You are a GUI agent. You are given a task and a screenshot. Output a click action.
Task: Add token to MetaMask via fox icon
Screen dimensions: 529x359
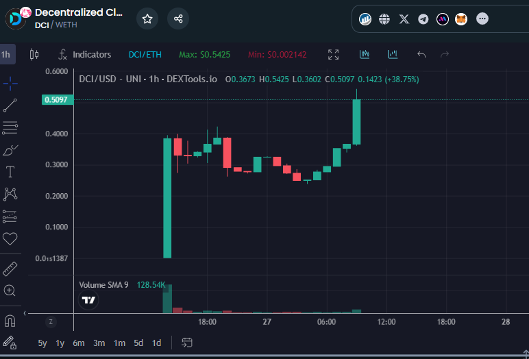tap(461, 19)
